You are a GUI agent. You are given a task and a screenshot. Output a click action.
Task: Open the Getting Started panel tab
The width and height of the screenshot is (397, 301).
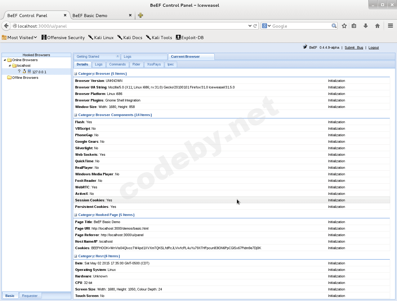[x=97, y=56]
